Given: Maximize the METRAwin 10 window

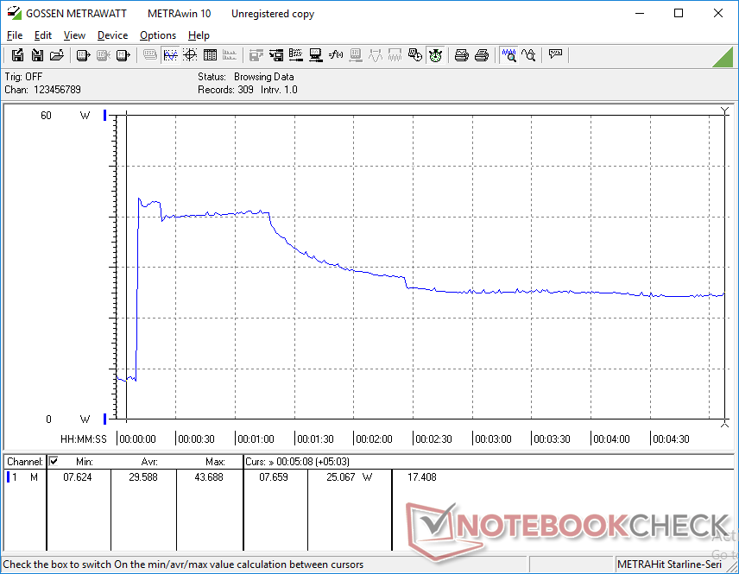Looking at the screenshot, I should pyautogui.click(x=679, y=13).
